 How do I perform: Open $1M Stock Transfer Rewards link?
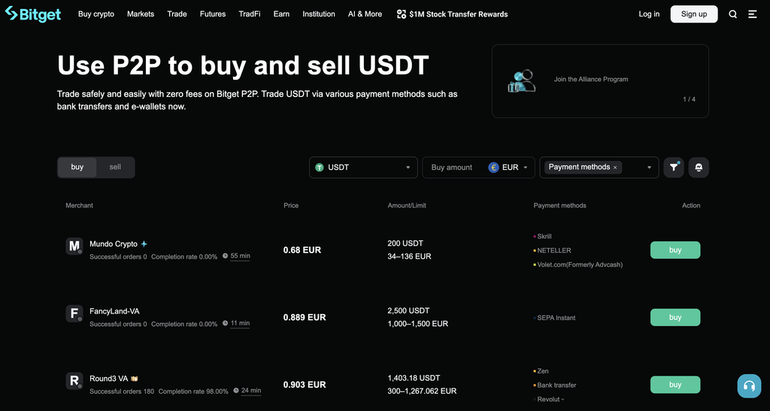(x=458, y=14)
